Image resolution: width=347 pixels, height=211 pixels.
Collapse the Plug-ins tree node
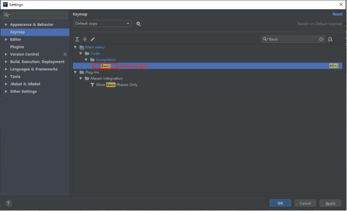75,72
